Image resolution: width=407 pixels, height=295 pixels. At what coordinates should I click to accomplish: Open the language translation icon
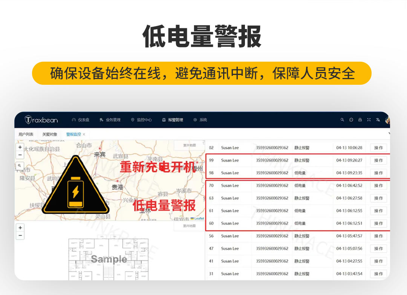point(378,120)
